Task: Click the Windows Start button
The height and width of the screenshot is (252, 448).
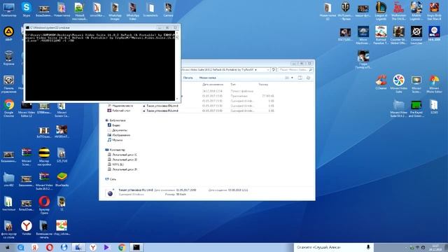Action: (7, 247)
